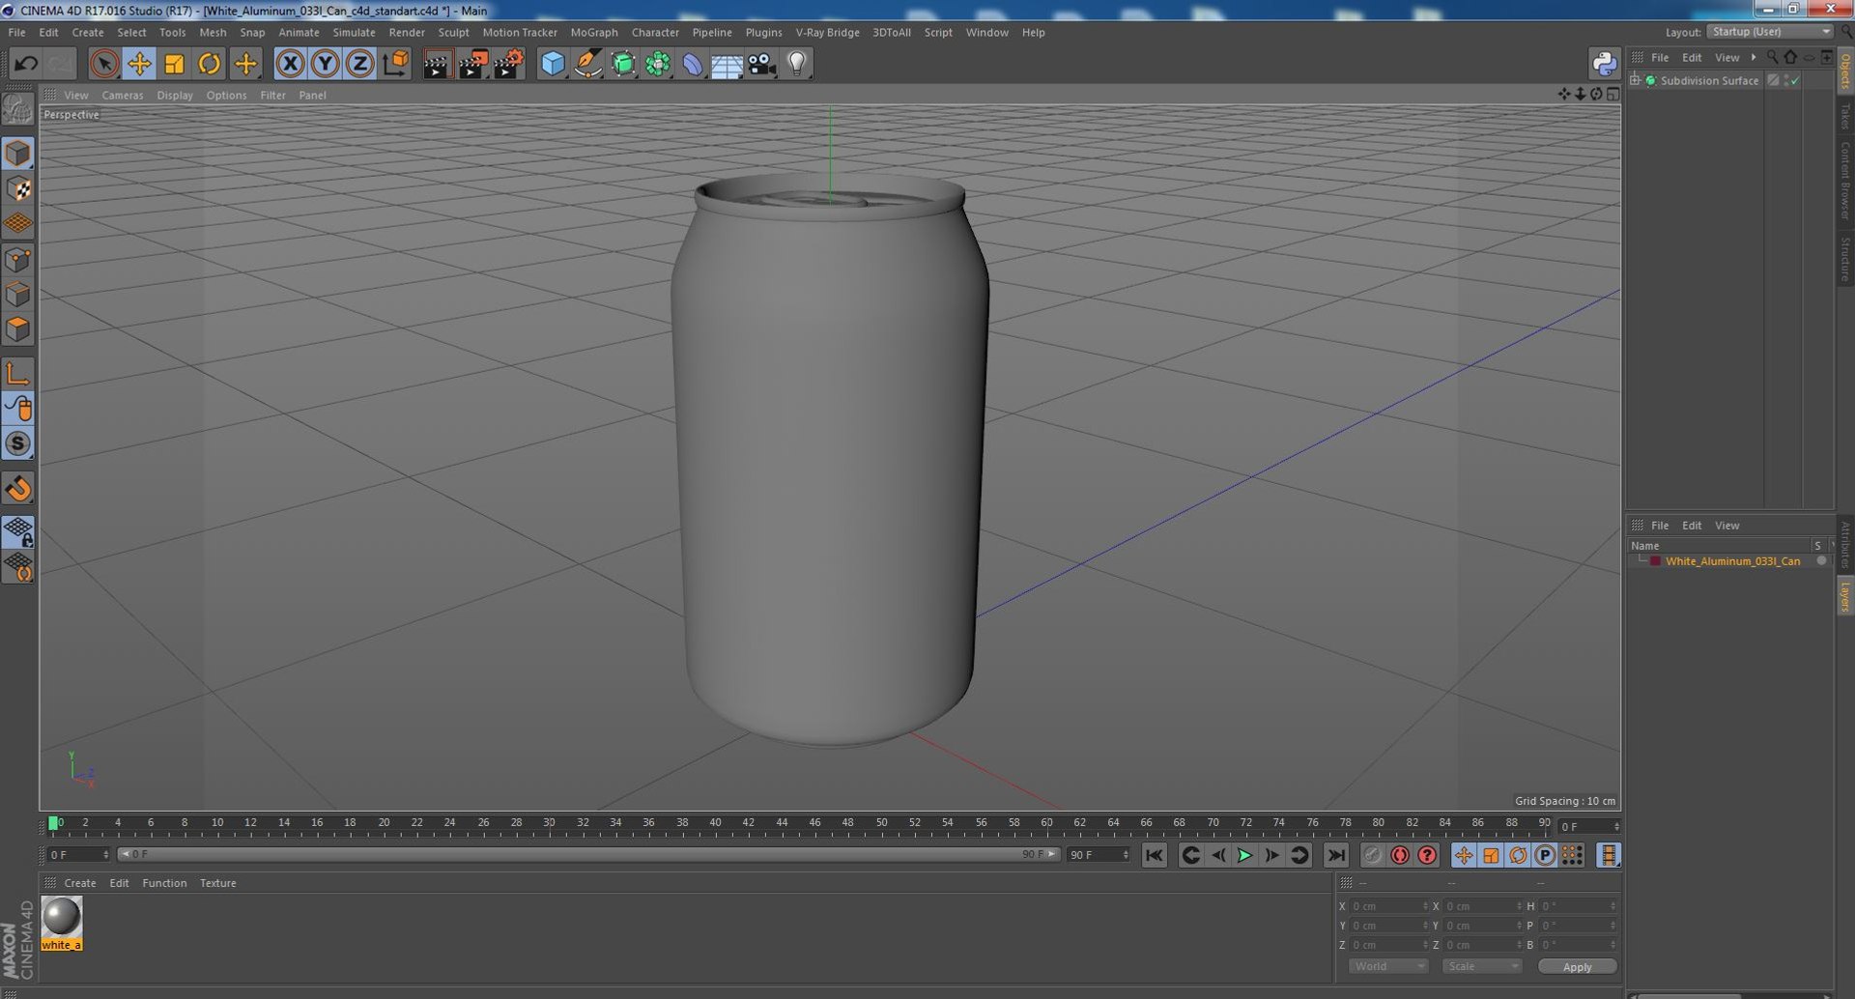Open the viewport Display menu

point(175,95)
